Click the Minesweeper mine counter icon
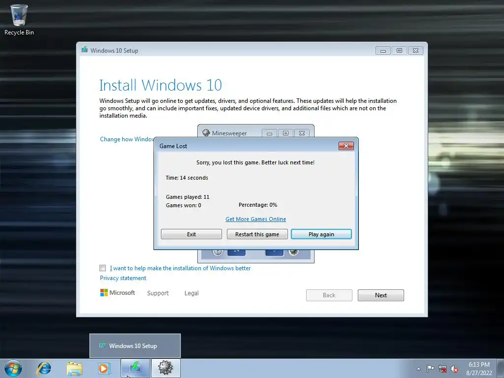The height and width of the screenshot is (378, 504). (x=293, y=252)
